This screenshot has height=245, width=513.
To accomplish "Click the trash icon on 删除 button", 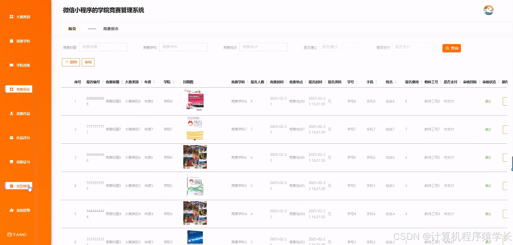I will point(67,62).
